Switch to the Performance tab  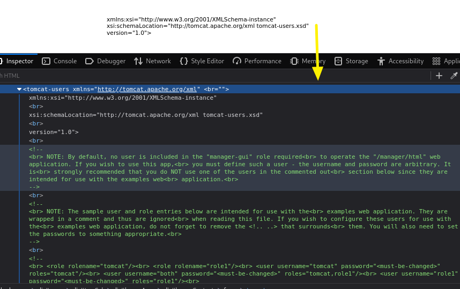click(257, 61)
